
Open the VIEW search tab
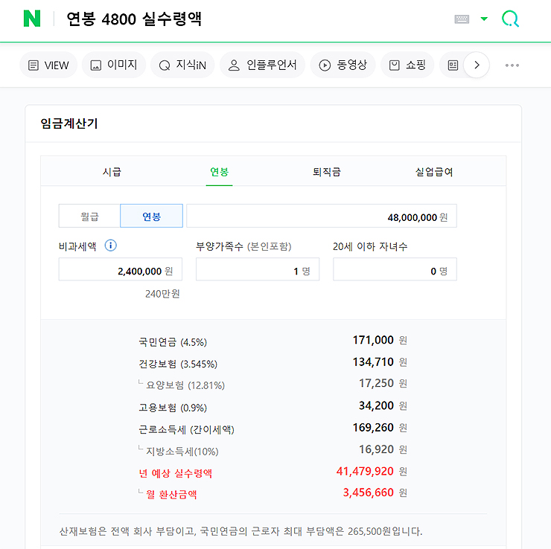pyautogui.click(x=48, y=65)
